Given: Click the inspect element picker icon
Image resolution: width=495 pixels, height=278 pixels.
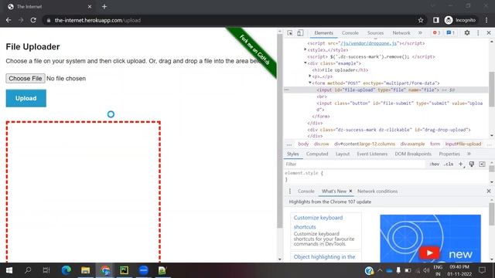Looking at the screenshot, I should pos(290,32).
